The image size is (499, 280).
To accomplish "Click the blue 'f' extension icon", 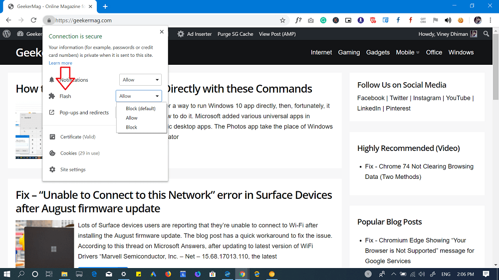I will [x=398, y=20].
